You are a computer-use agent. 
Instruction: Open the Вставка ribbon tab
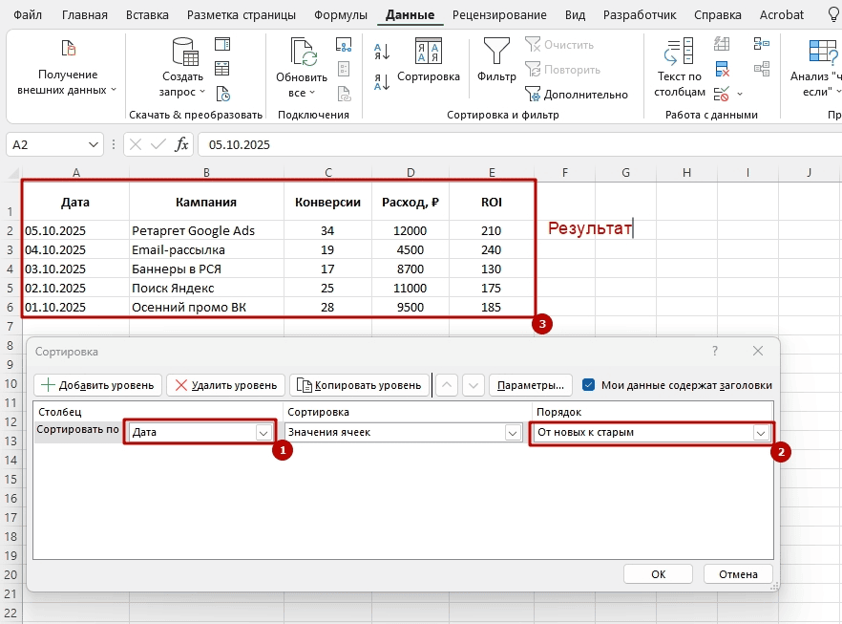point(147,15)
